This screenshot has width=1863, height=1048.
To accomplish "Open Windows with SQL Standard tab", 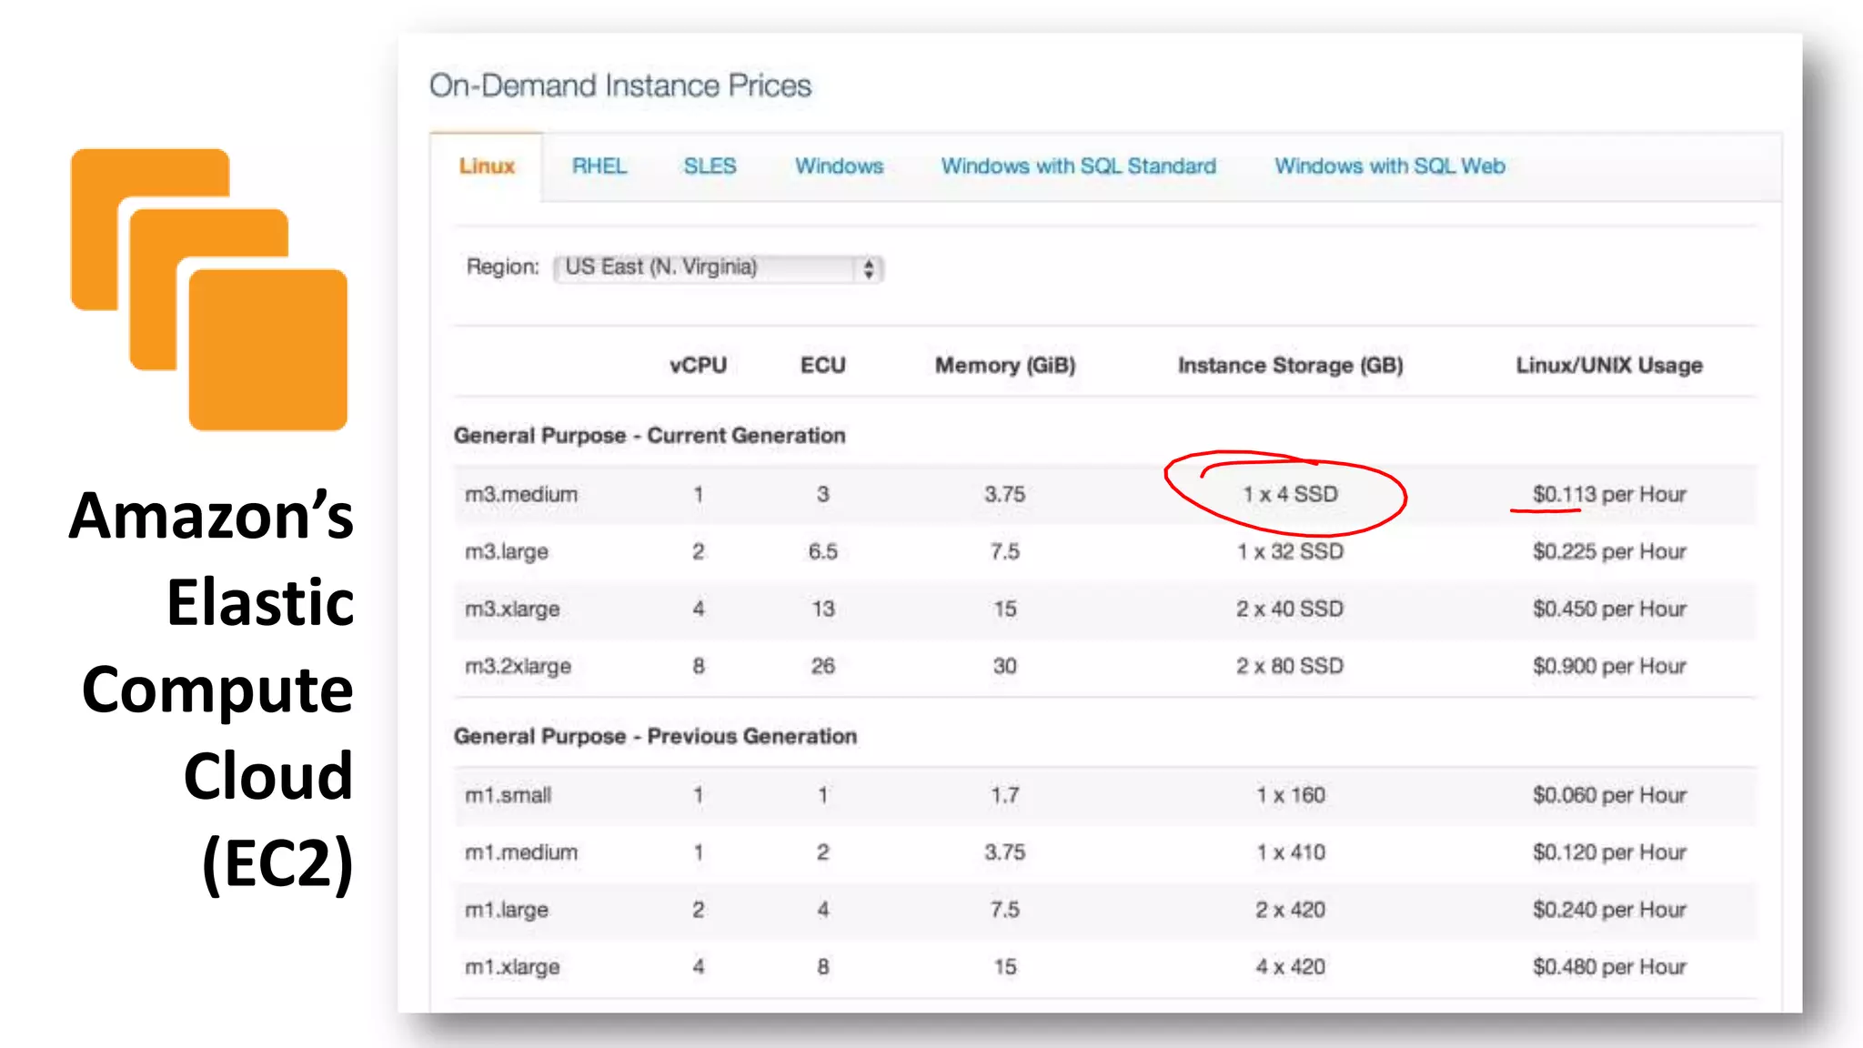I will [1078, 166].
